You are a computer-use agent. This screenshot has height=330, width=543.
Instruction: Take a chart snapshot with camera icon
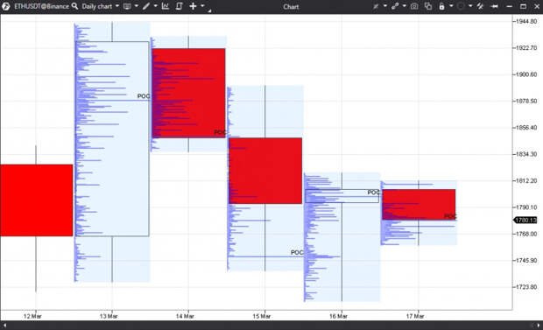[414, 6]
